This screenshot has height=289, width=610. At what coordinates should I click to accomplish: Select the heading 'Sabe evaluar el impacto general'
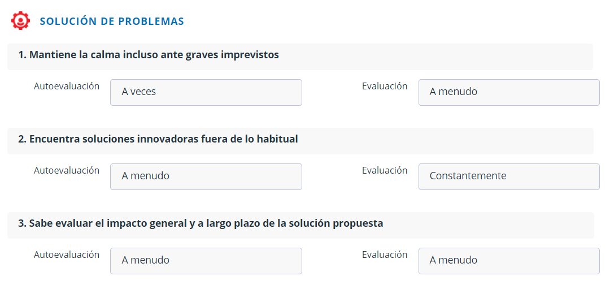coord(201,223)
